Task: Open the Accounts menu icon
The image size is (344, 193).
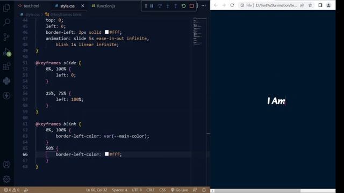Action: 6,165
